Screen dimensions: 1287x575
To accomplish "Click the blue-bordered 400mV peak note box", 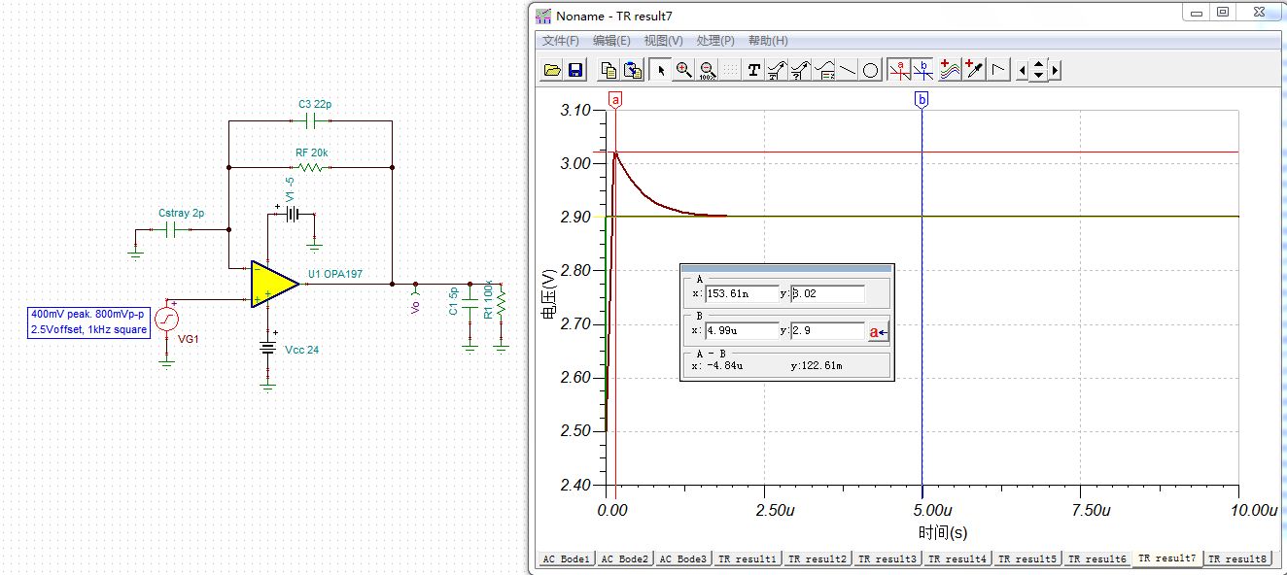I will 89,322.
